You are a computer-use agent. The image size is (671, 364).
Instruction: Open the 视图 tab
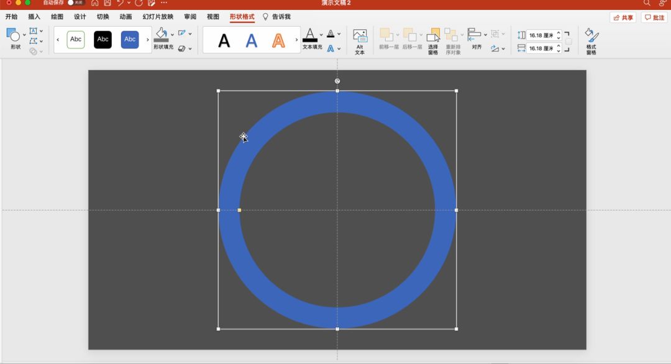point(213,17)
